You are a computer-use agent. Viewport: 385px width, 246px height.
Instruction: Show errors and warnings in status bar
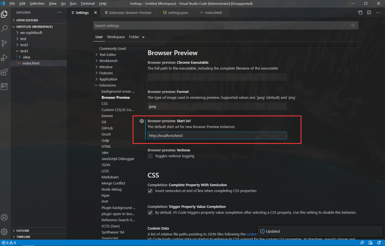[x=9, y=243]
